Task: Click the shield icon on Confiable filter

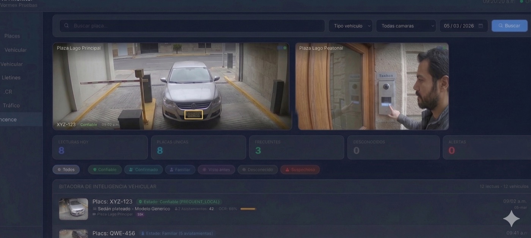Action: click(96, 169)
